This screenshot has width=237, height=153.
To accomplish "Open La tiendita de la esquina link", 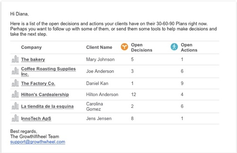I will [x=47, y=106].
